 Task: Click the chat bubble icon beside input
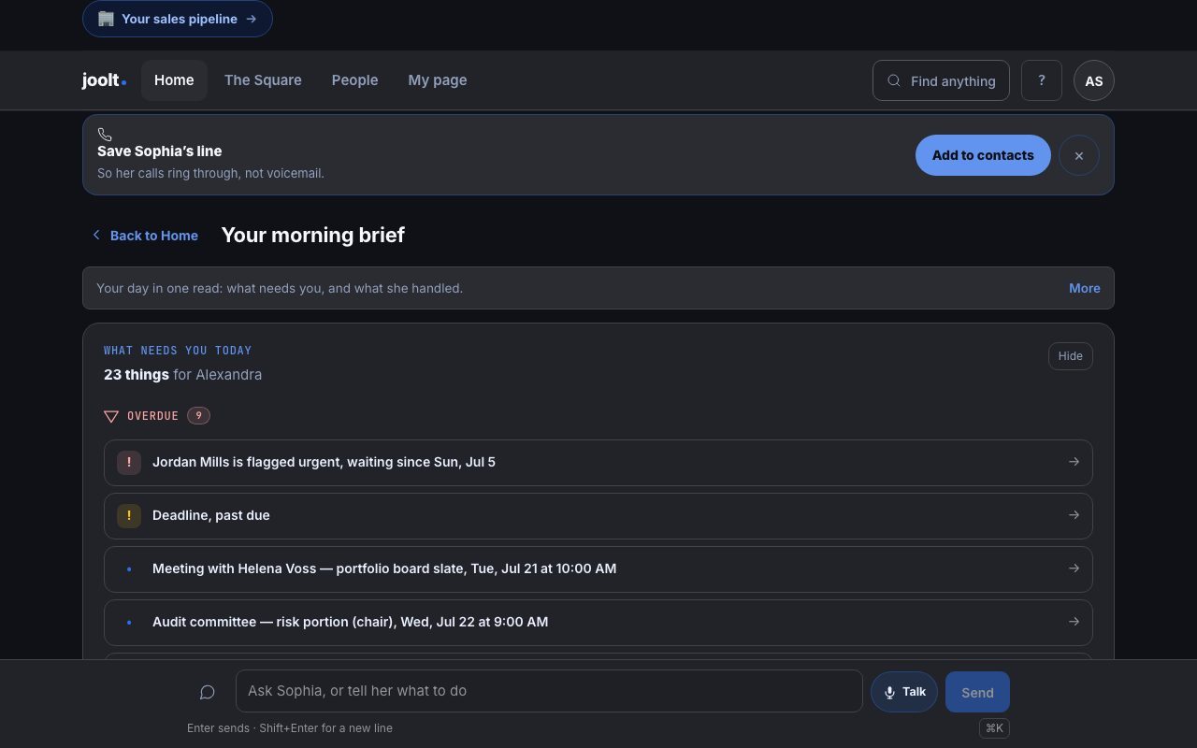coord(208,692)
